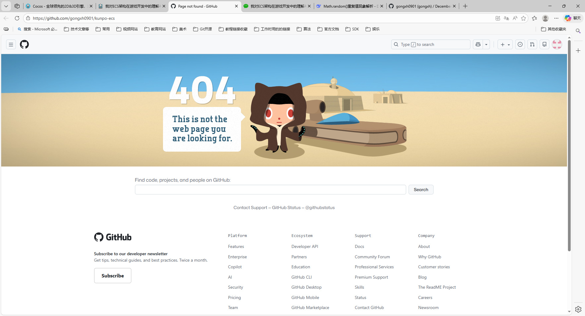
Task: Click the footer GitHub logo
Action: (x=113, y=237)
